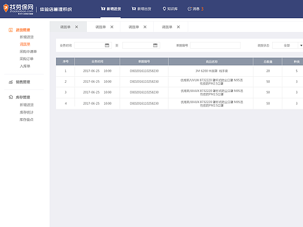Sort by the 单据编号 column header

pyautogui.click(x=144, y=62)
